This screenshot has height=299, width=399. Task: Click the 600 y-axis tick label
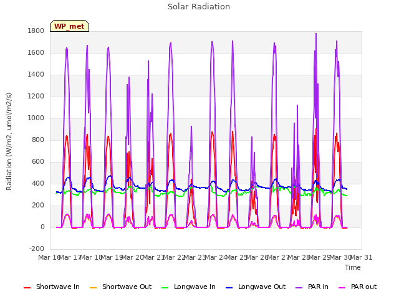(x=38, y=162)
